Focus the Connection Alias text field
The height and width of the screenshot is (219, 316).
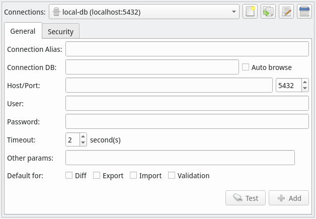(187, 49)
